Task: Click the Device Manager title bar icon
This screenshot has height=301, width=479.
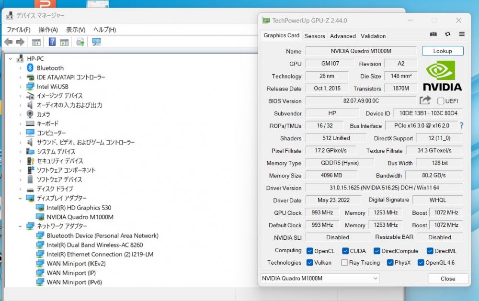Action: [10, 15]
